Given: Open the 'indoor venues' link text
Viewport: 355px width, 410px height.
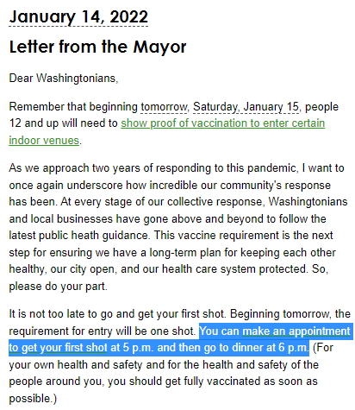Looking at the screenshot, I should click(x=44, y=141).
